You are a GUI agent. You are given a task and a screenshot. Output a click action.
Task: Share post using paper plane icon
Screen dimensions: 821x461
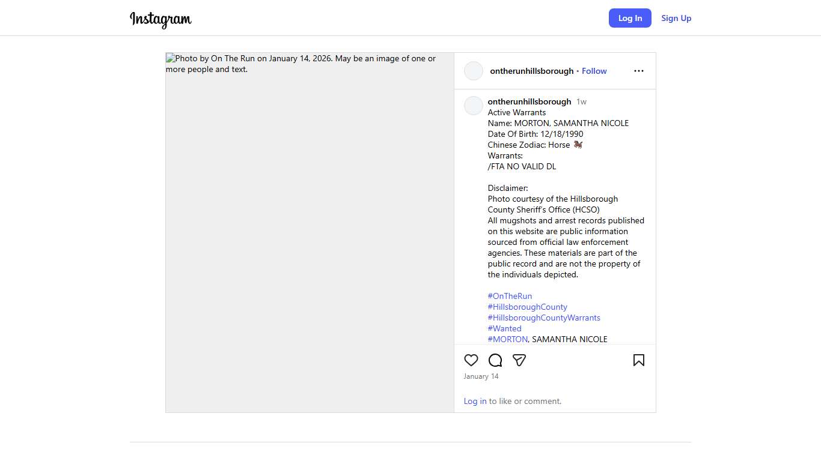(x=519, y=360)
